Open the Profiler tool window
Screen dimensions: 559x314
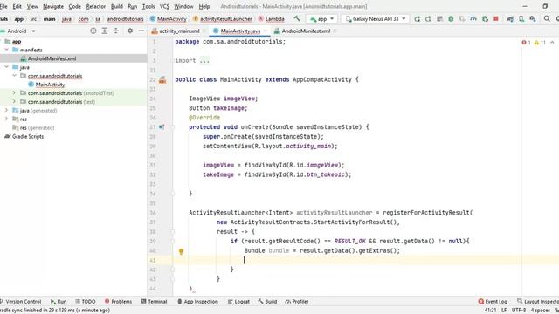(297, 302)
